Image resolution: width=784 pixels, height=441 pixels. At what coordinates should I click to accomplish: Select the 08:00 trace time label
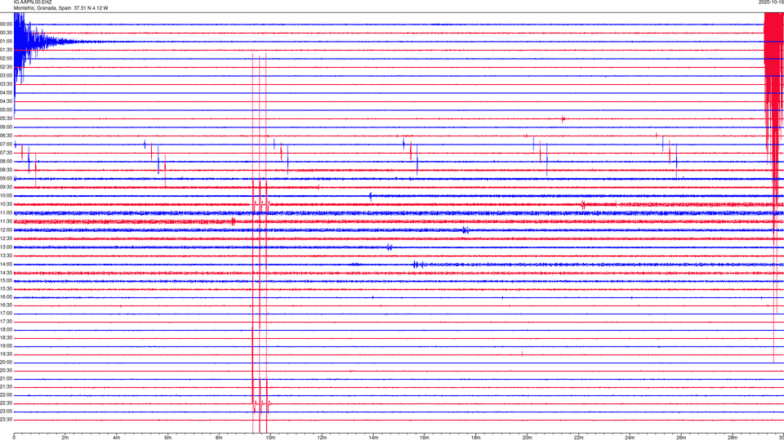[x=7, y=162]
